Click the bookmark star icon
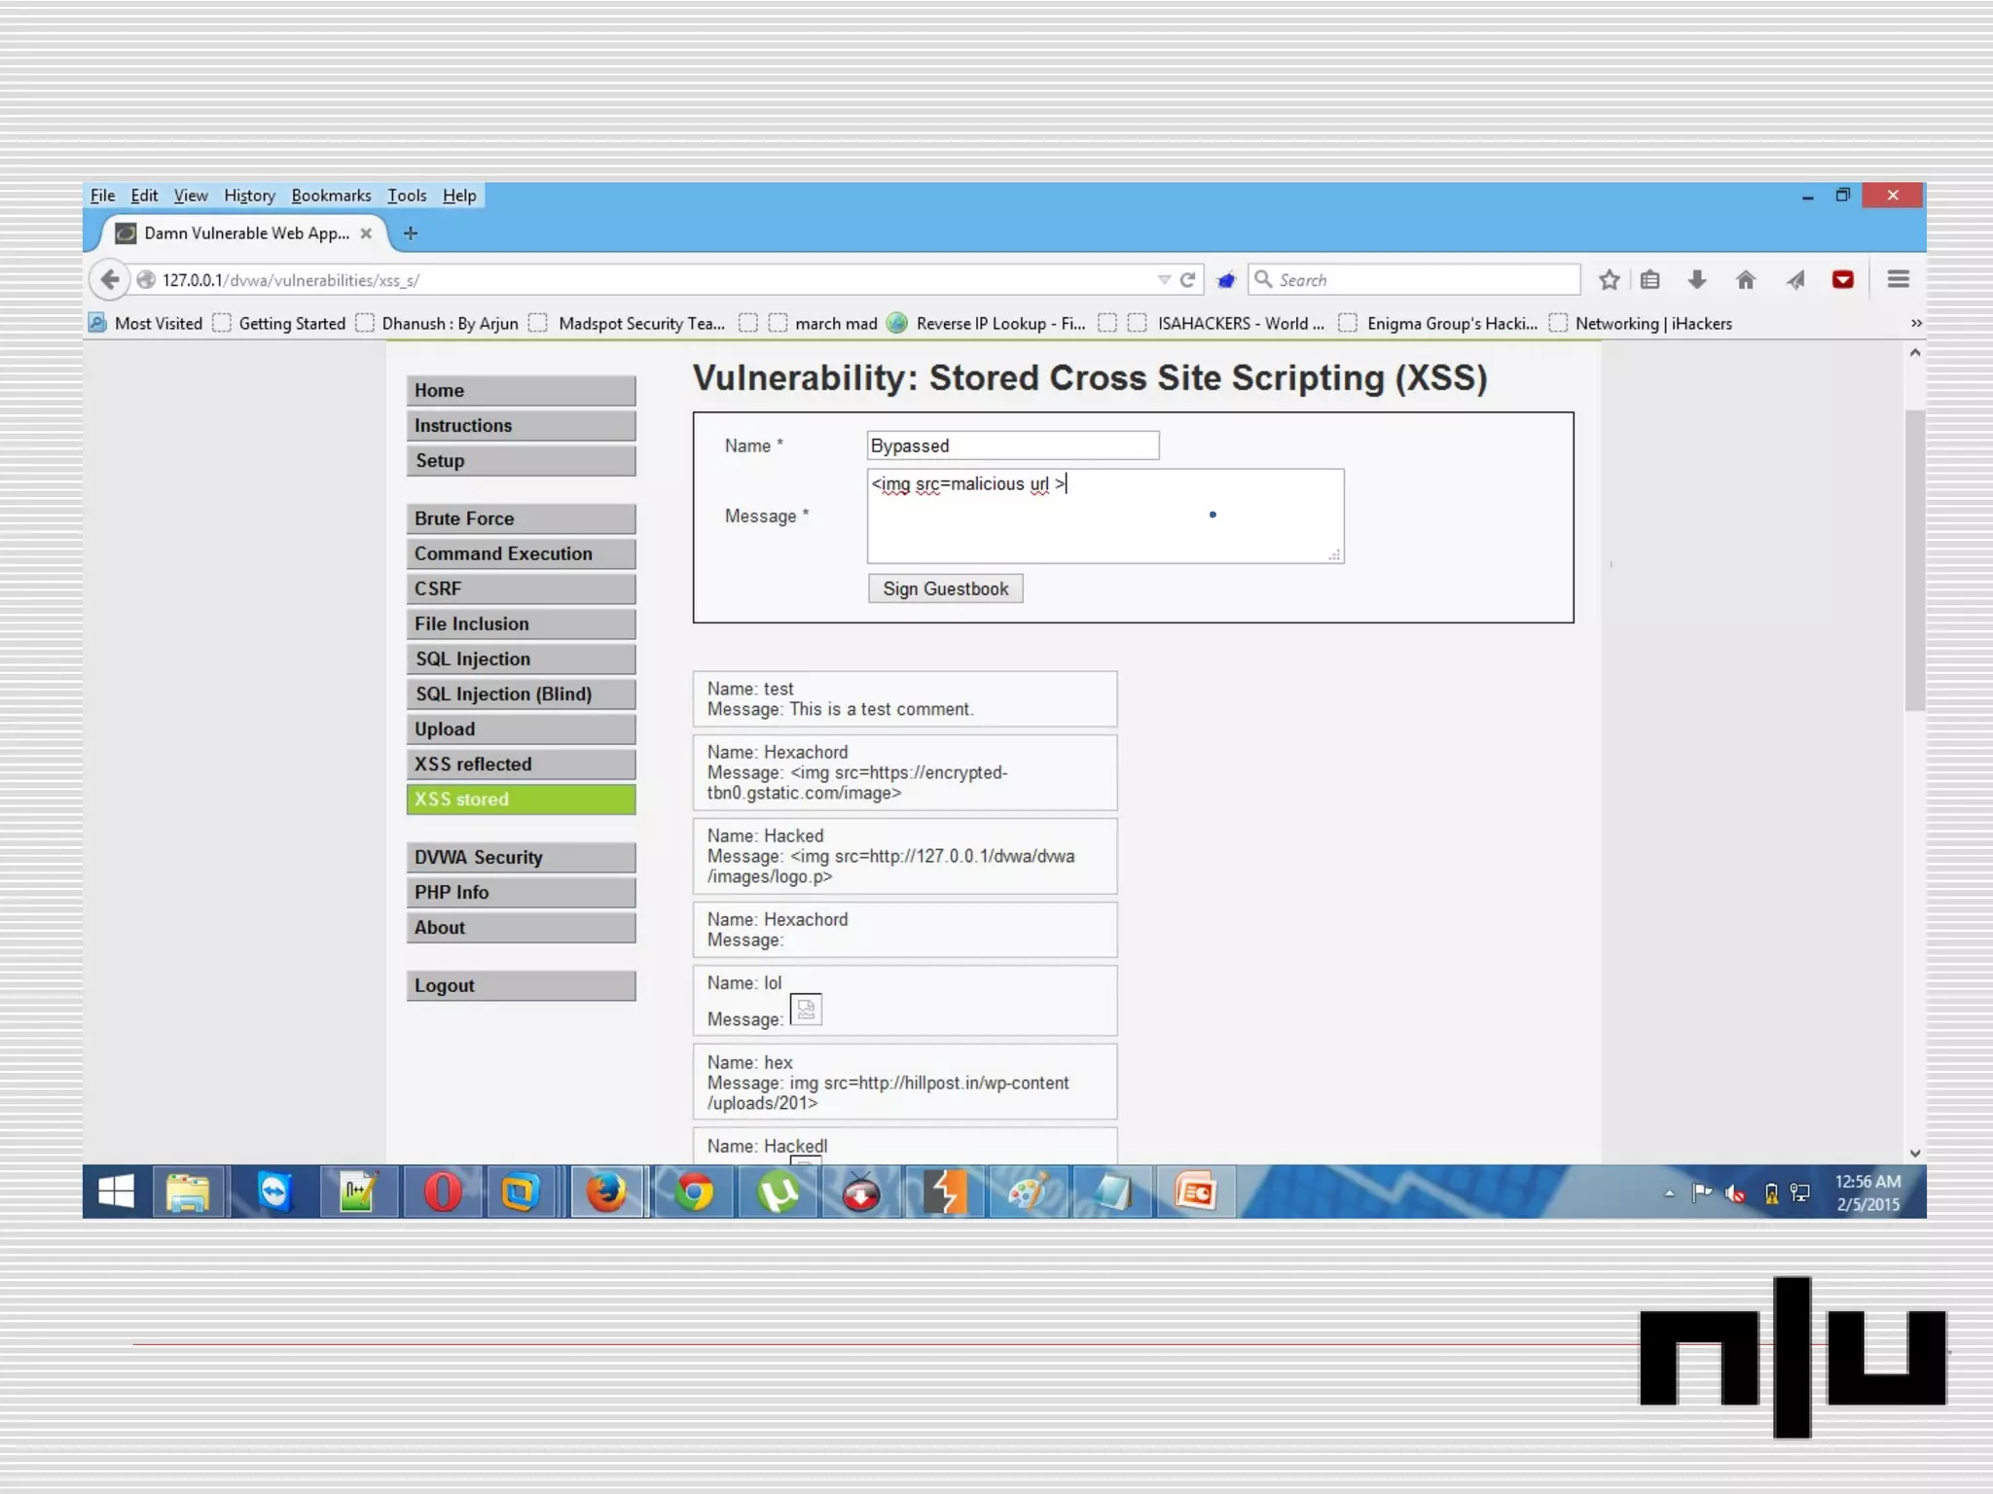The image size is (1993, 1494). (1609, 280)
